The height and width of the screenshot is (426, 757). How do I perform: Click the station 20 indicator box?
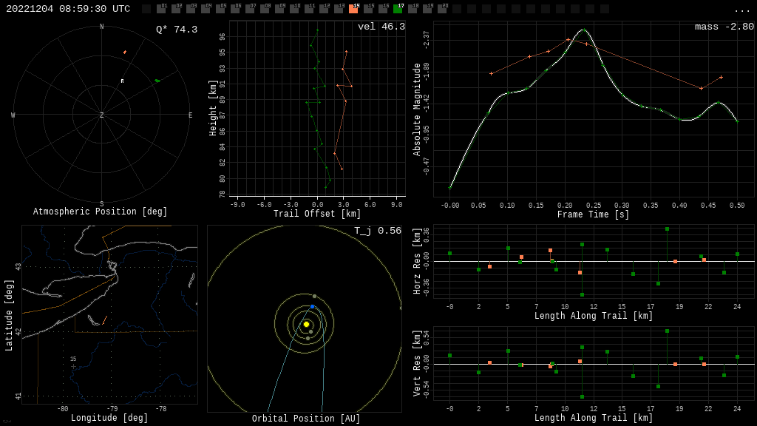point(442,9)
